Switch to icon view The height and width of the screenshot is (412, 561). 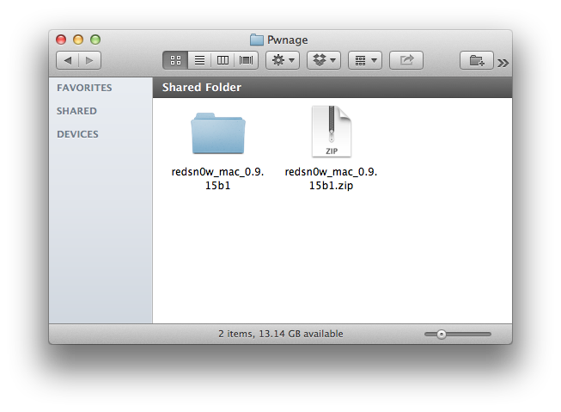[x=175, y=60]
